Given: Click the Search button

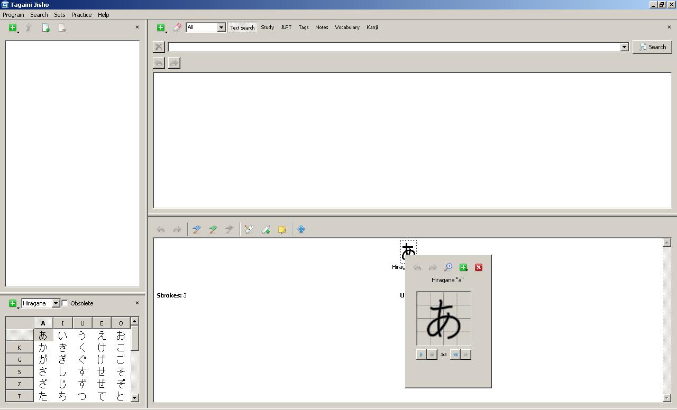Looking at the screenshot, I should (652, 47).
